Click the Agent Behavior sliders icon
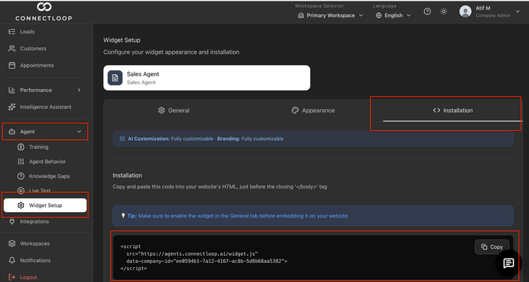The image size is (529, 282). pyautogui.click(x=21, y=162)
